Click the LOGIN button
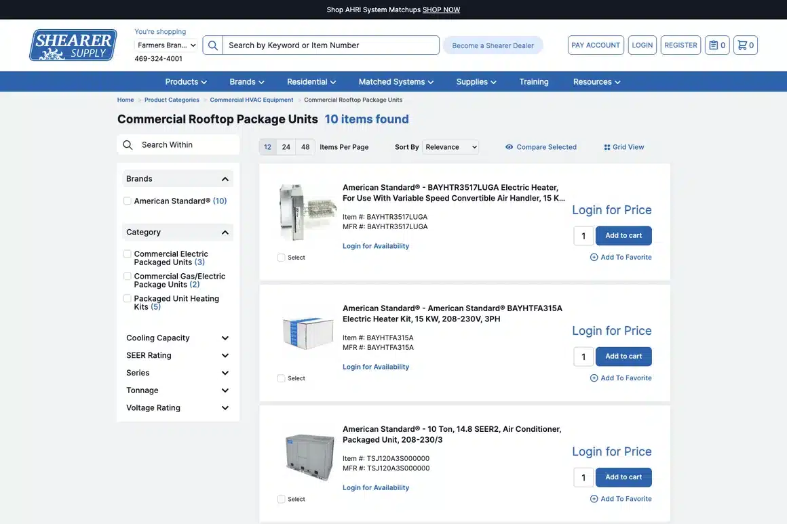 [642, 45]
